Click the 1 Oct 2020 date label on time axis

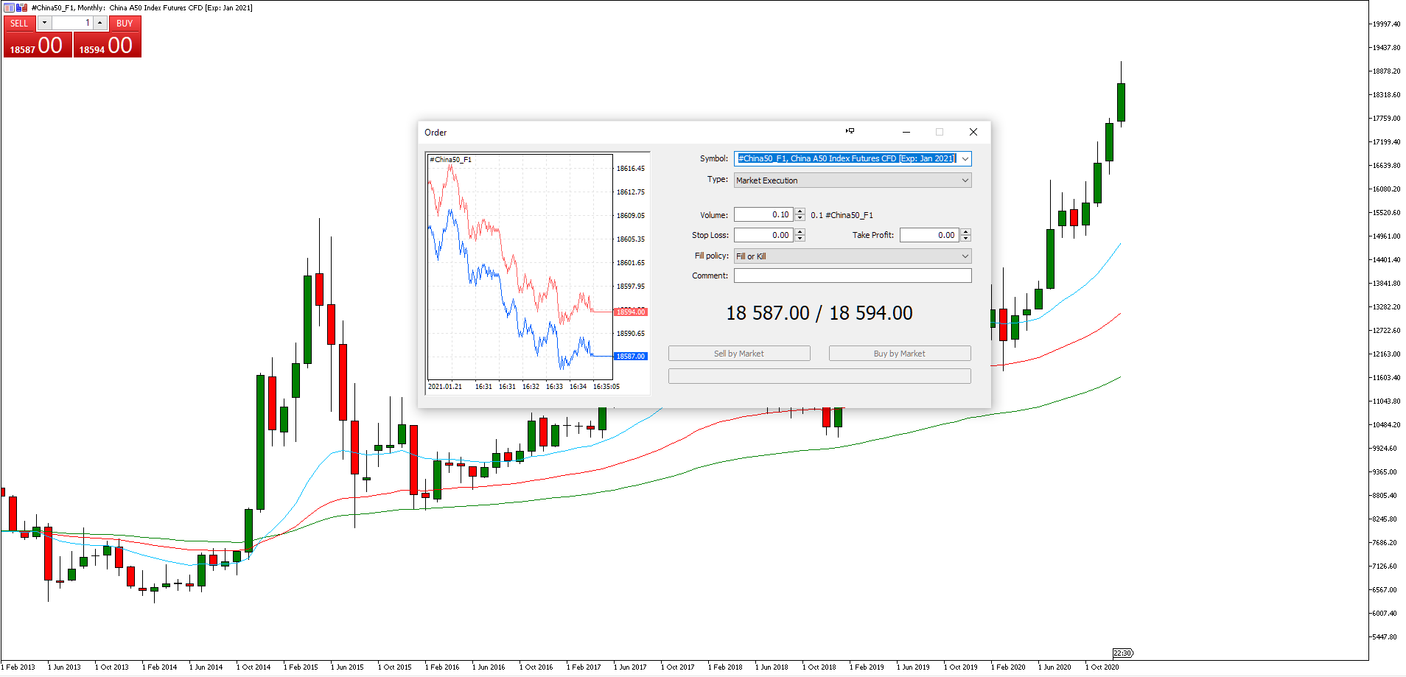click(1102, 667)
